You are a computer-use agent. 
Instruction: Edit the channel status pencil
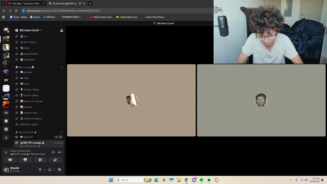click(x=39, y=146)
